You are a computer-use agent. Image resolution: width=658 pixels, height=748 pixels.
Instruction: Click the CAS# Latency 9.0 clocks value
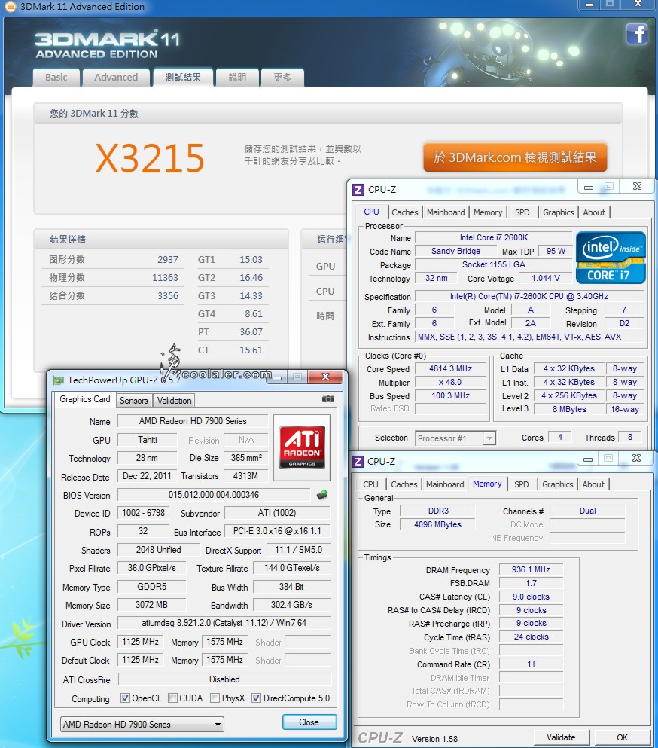click(x=532, y=597)
